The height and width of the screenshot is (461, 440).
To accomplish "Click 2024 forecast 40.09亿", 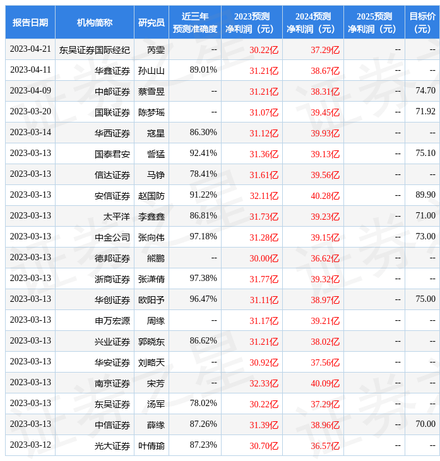I will pyautogui.click(x=325, y=384).
